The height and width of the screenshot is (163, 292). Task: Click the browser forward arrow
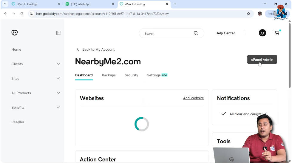click(14, 14)
